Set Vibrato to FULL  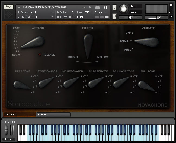pos(132,48)
